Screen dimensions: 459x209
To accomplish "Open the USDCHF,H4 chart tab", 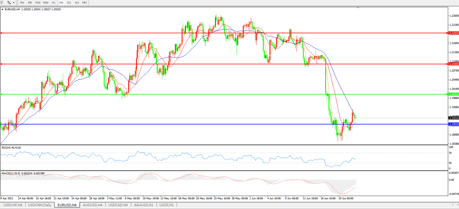I will tap(13, 205).
